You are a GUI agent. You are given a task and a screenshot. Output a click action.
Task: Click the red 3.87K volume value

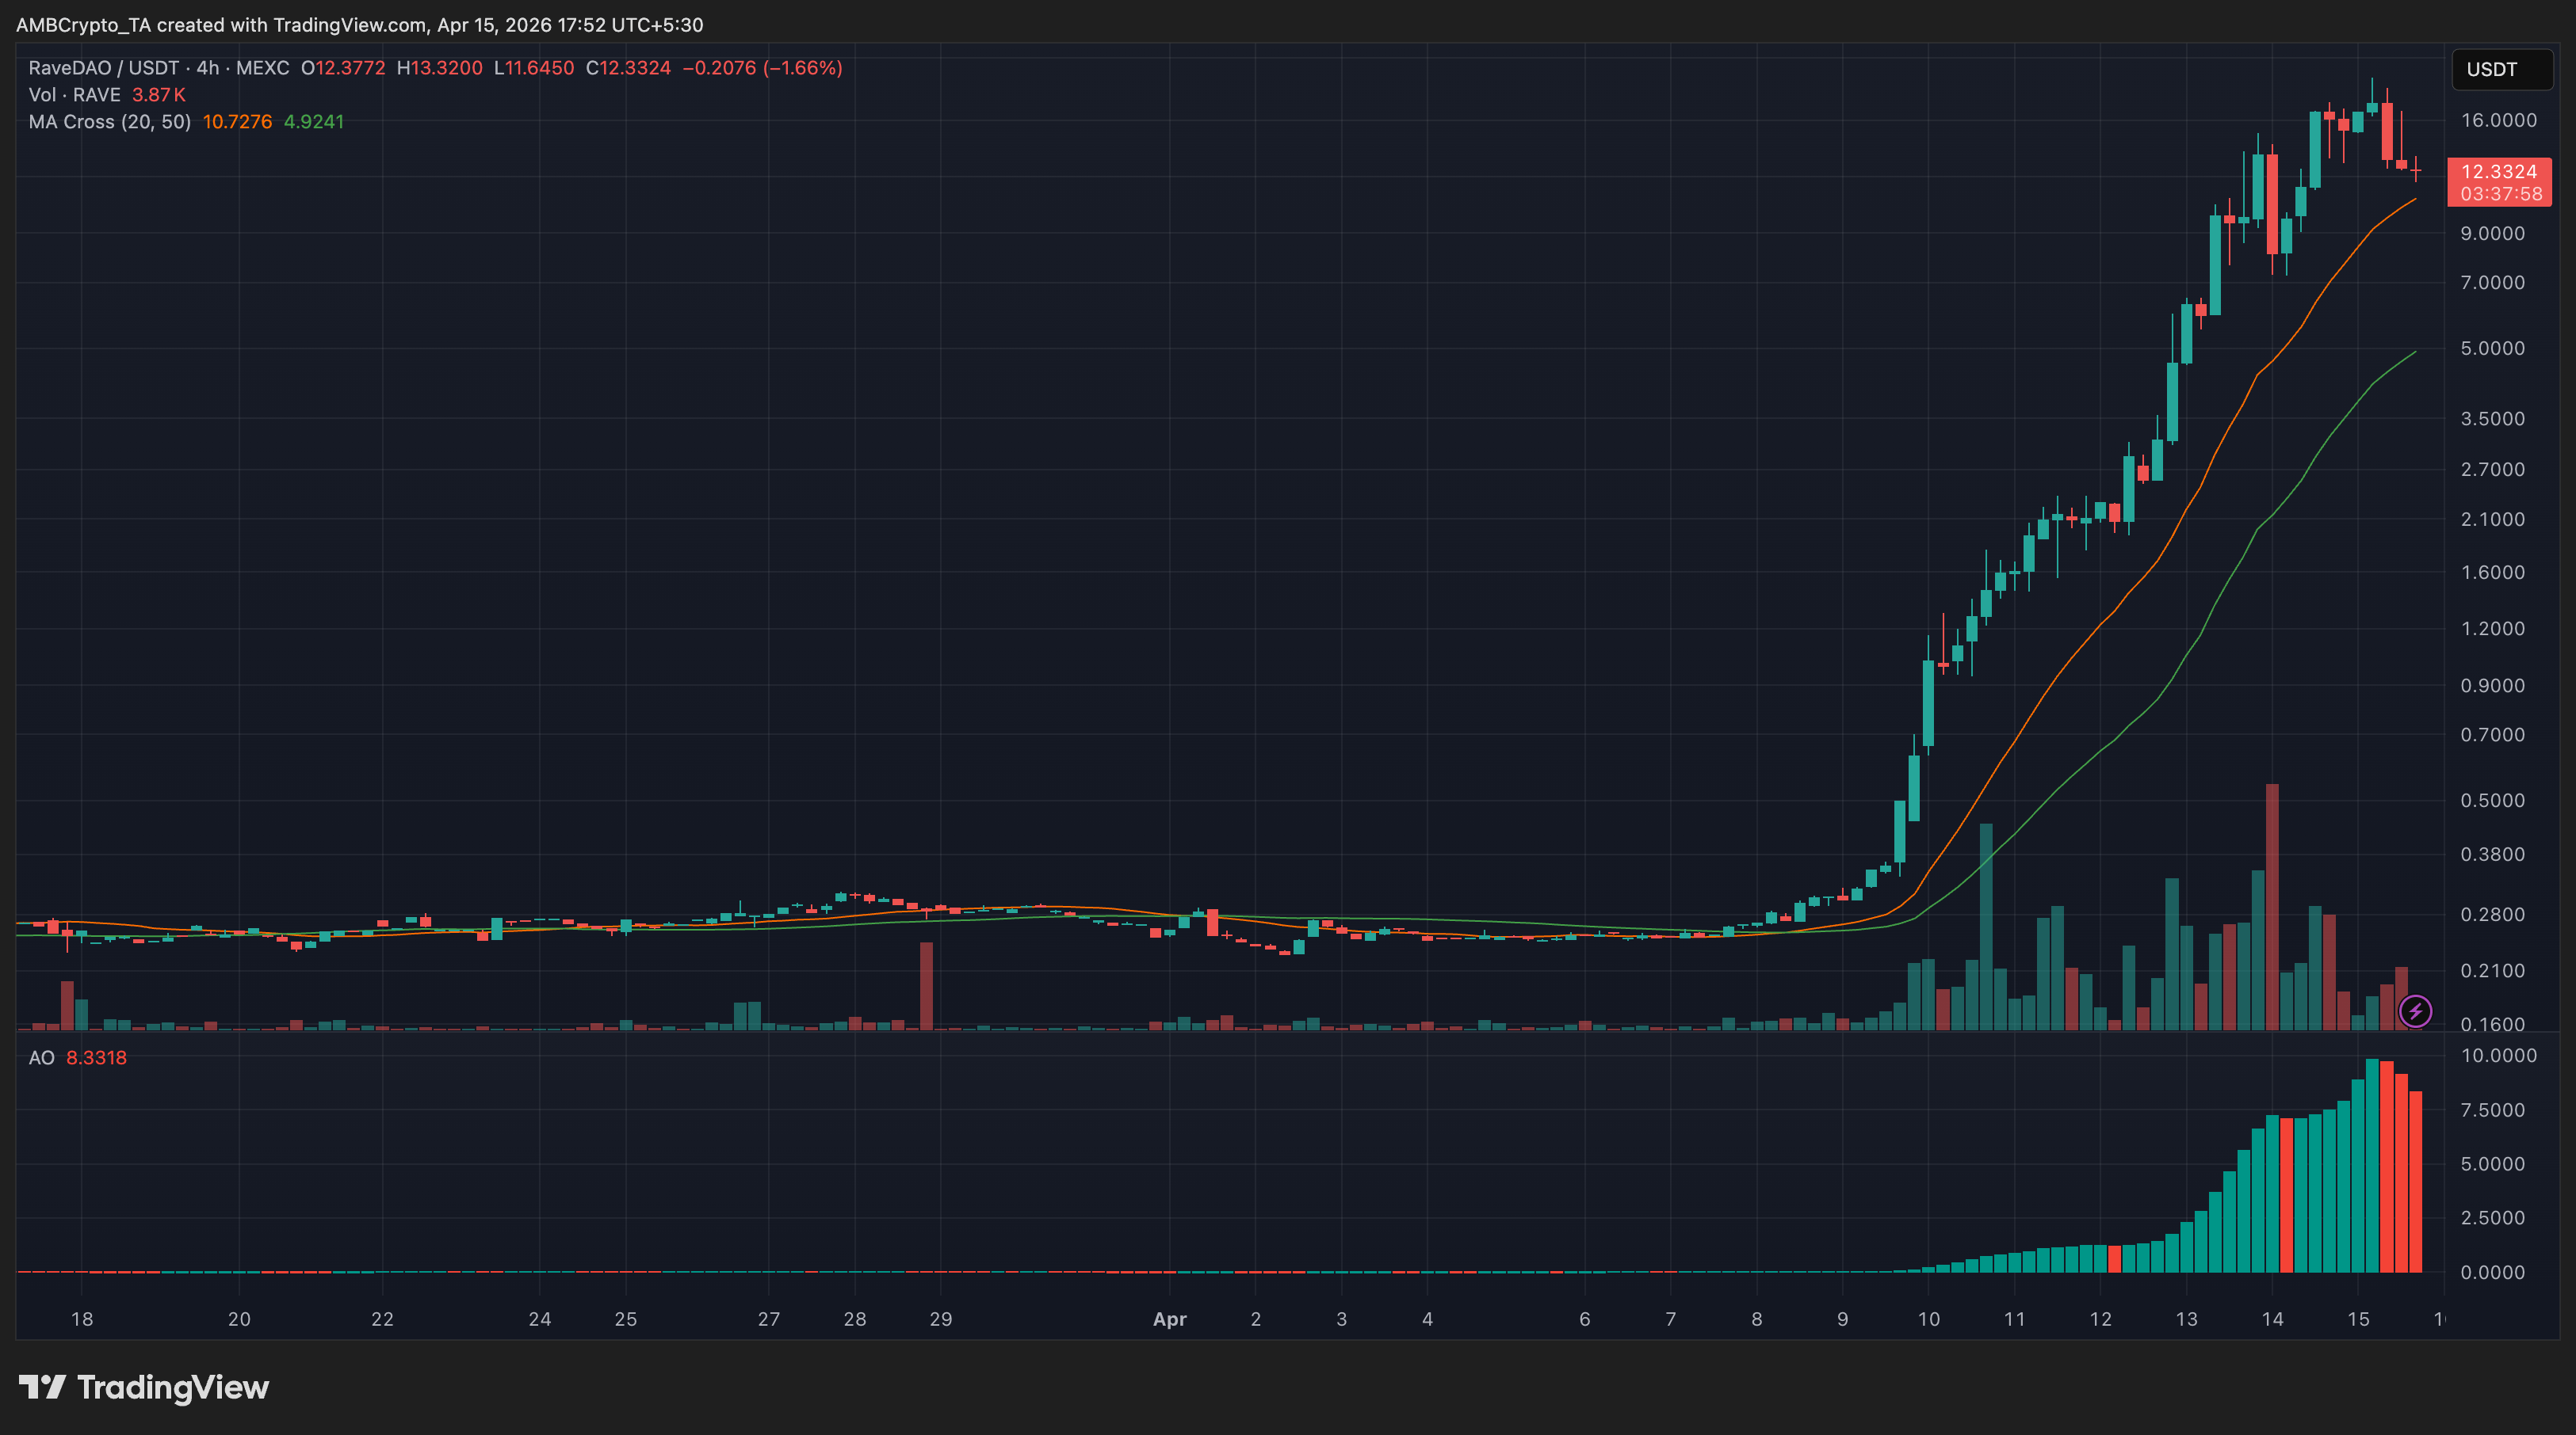[x=159, y=95]
